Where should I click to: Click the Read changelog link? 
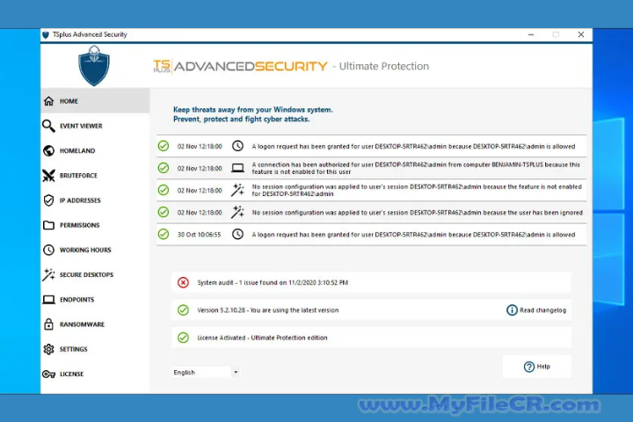[542, 310]
